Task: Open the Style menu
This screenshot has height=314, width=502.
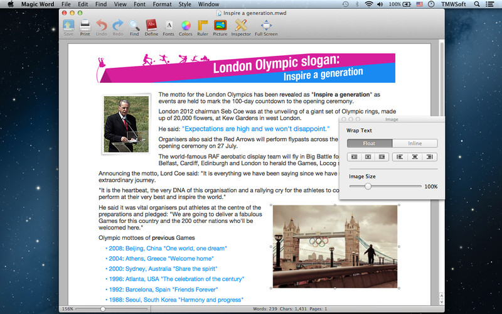Action: coord(184,4)
